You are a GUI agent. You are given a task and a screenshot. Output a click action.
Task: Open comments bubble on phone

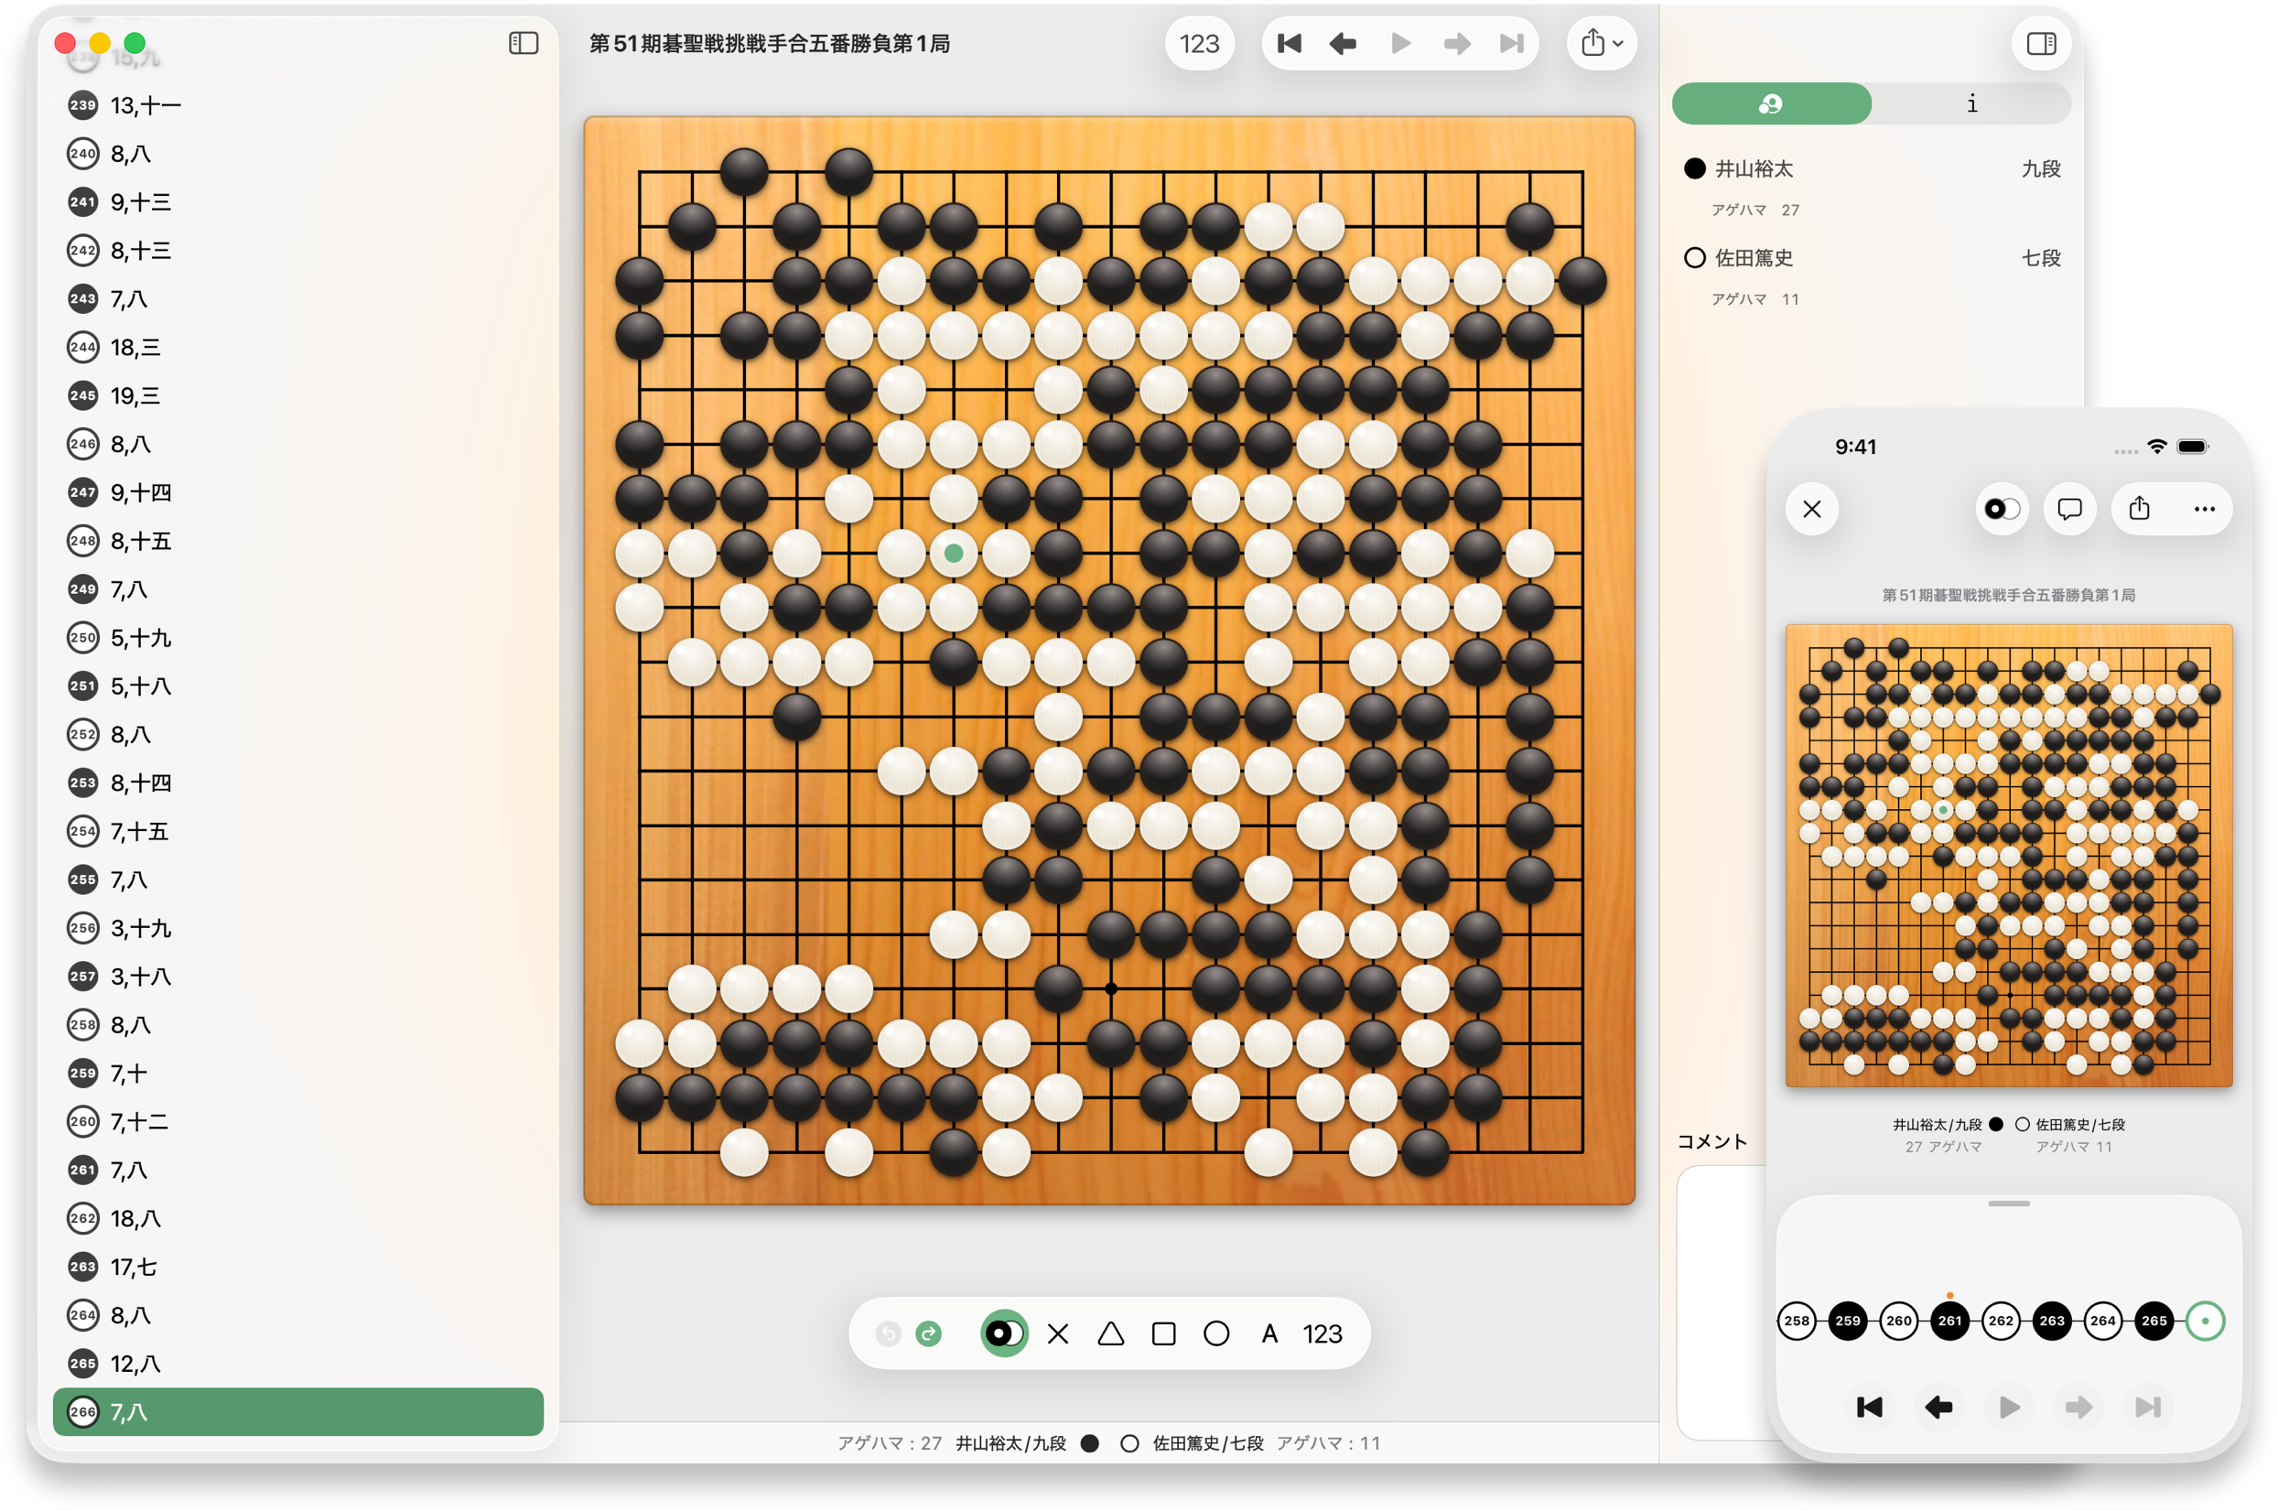(x=2070, y=509)
